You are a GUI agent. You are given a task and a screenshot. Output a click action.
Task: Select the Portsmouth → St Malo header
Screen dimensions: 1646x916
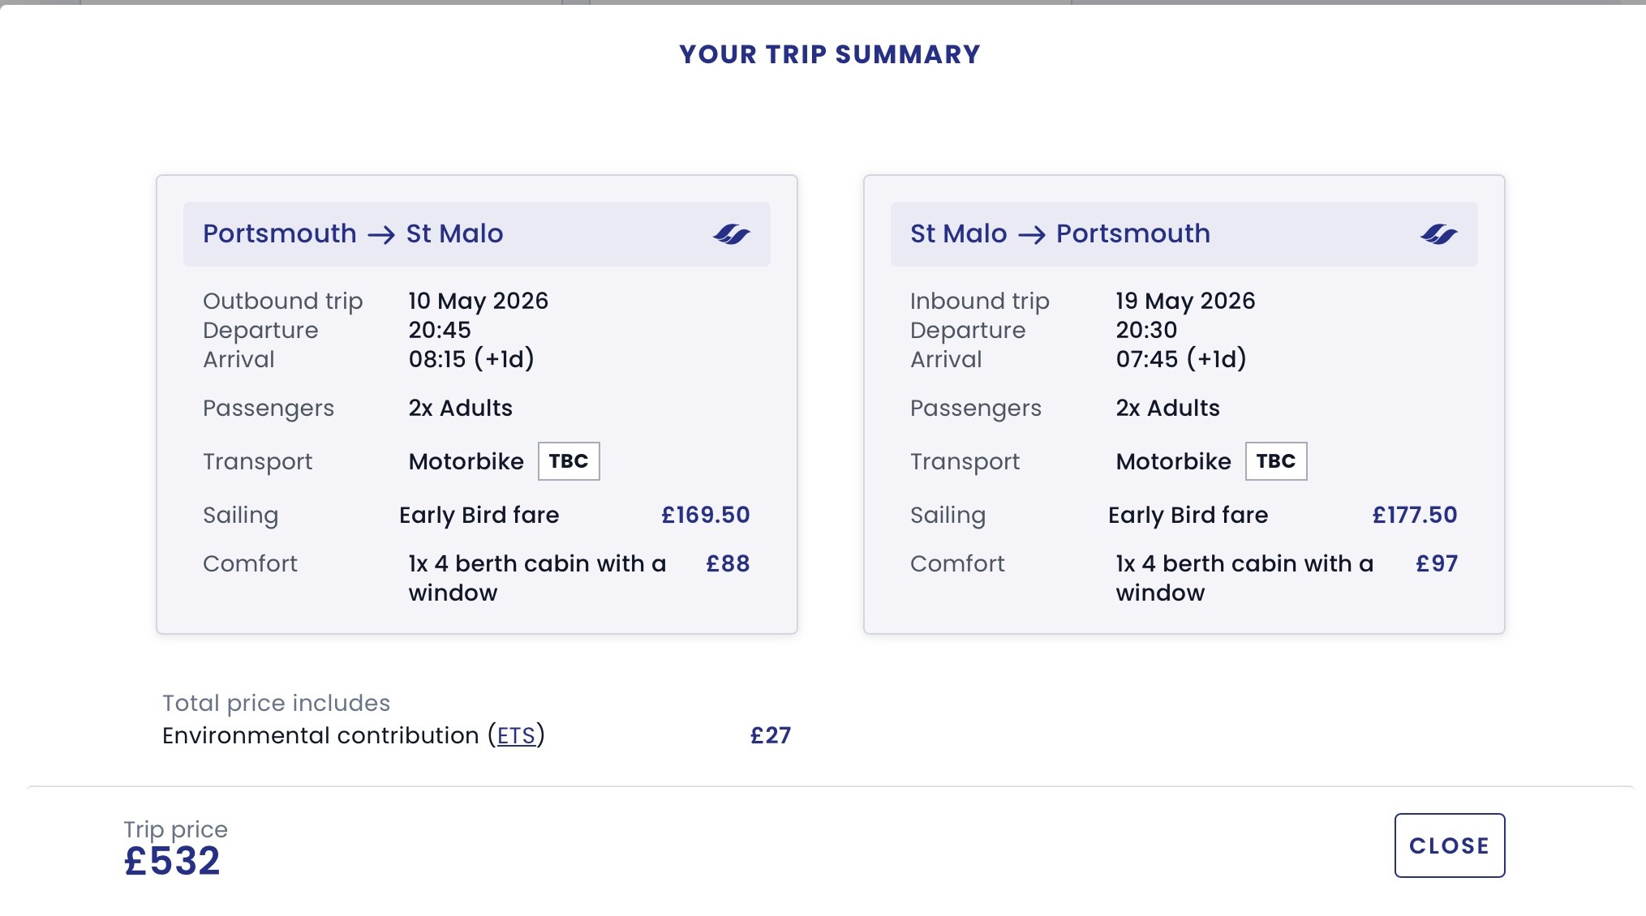click(353, 233)
